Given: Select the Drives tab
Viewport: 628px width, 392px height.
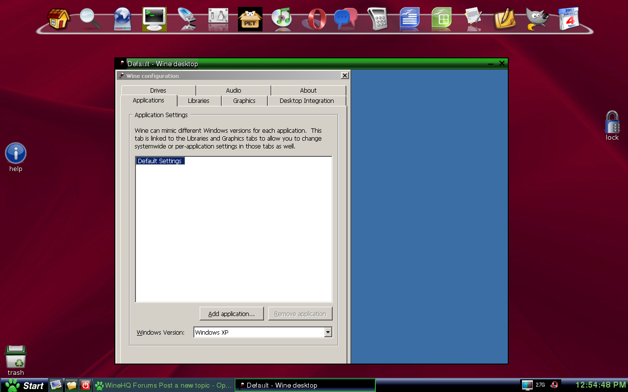Looking at the screenshot, I should [158, 91].
